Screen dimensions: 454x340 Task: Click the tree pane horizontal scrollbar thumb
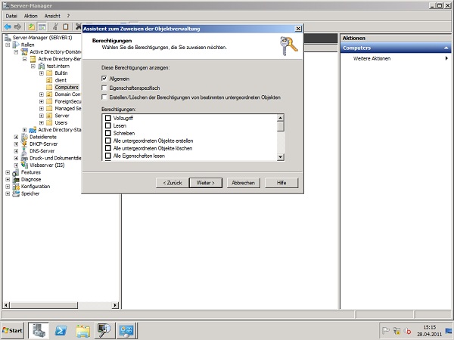tap(43, 305)
